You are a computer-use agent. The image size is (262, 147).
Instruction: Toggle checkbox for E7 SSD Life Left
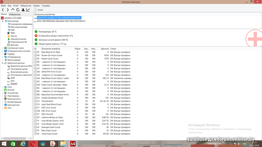[35, 114]
